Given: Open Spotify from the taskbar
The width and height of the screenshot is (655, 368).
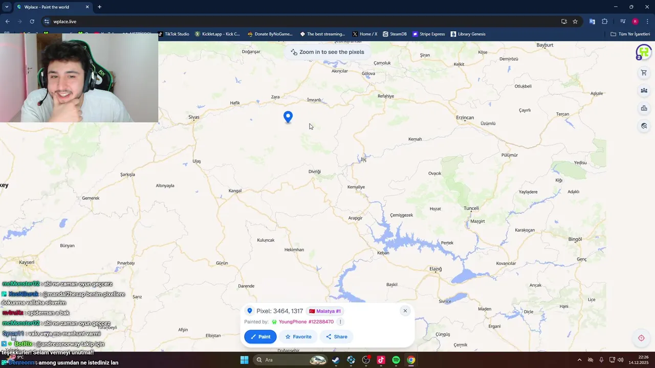Looking at the screenshot, I should 396,360.
